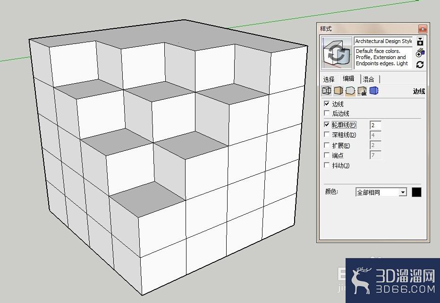Uncheck the 边线 edges checkbox
Image resolution: width=440 pixels, height=303 pixels.
(327, 104)
